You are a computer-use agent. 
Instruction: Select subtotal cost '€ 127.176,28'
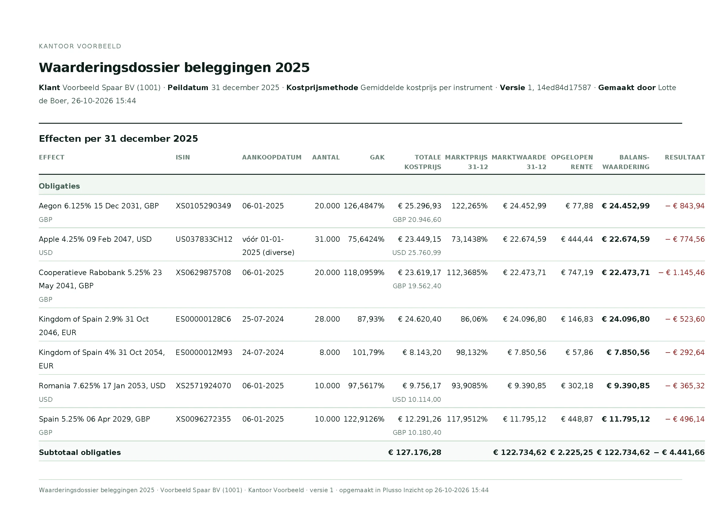tap(415, 452)
